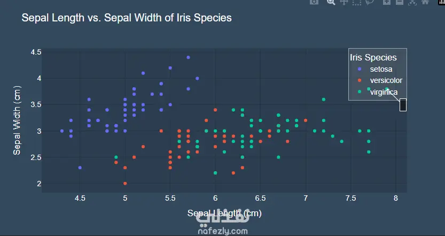Click the highest setosa data point

[188, 57]
